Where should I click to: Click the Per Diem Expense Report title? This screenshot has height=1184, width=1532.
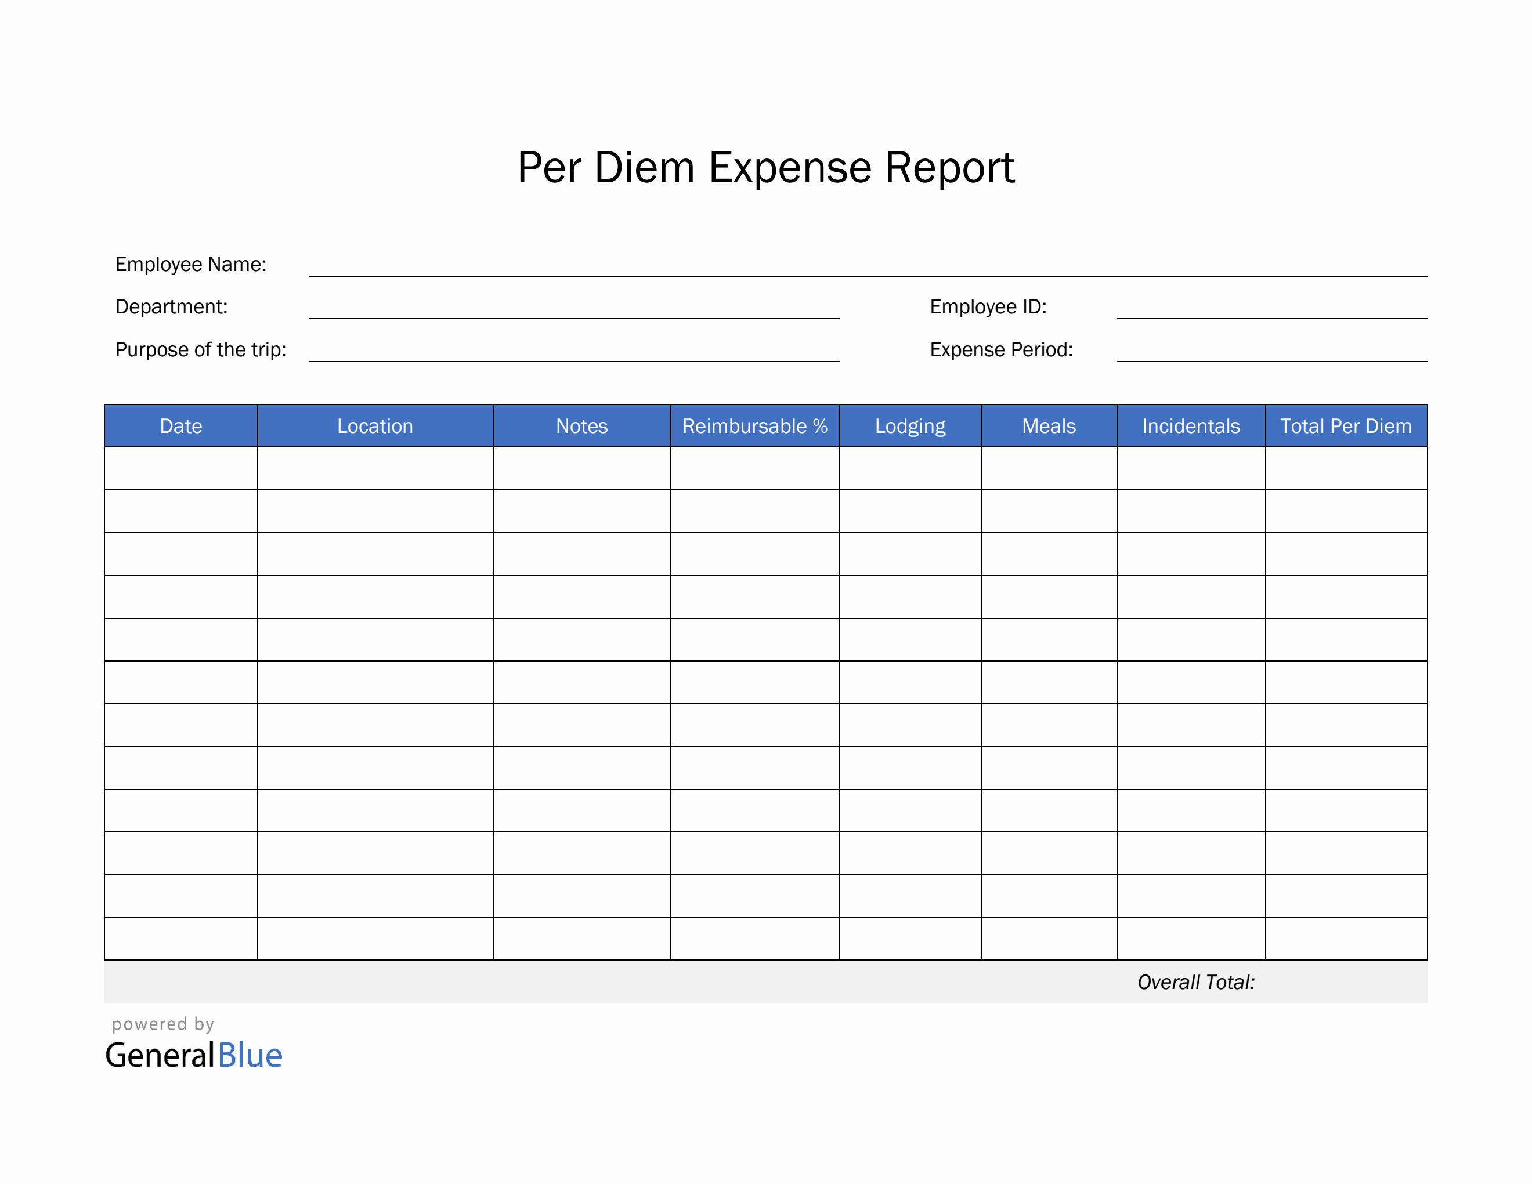click(766, 167)
